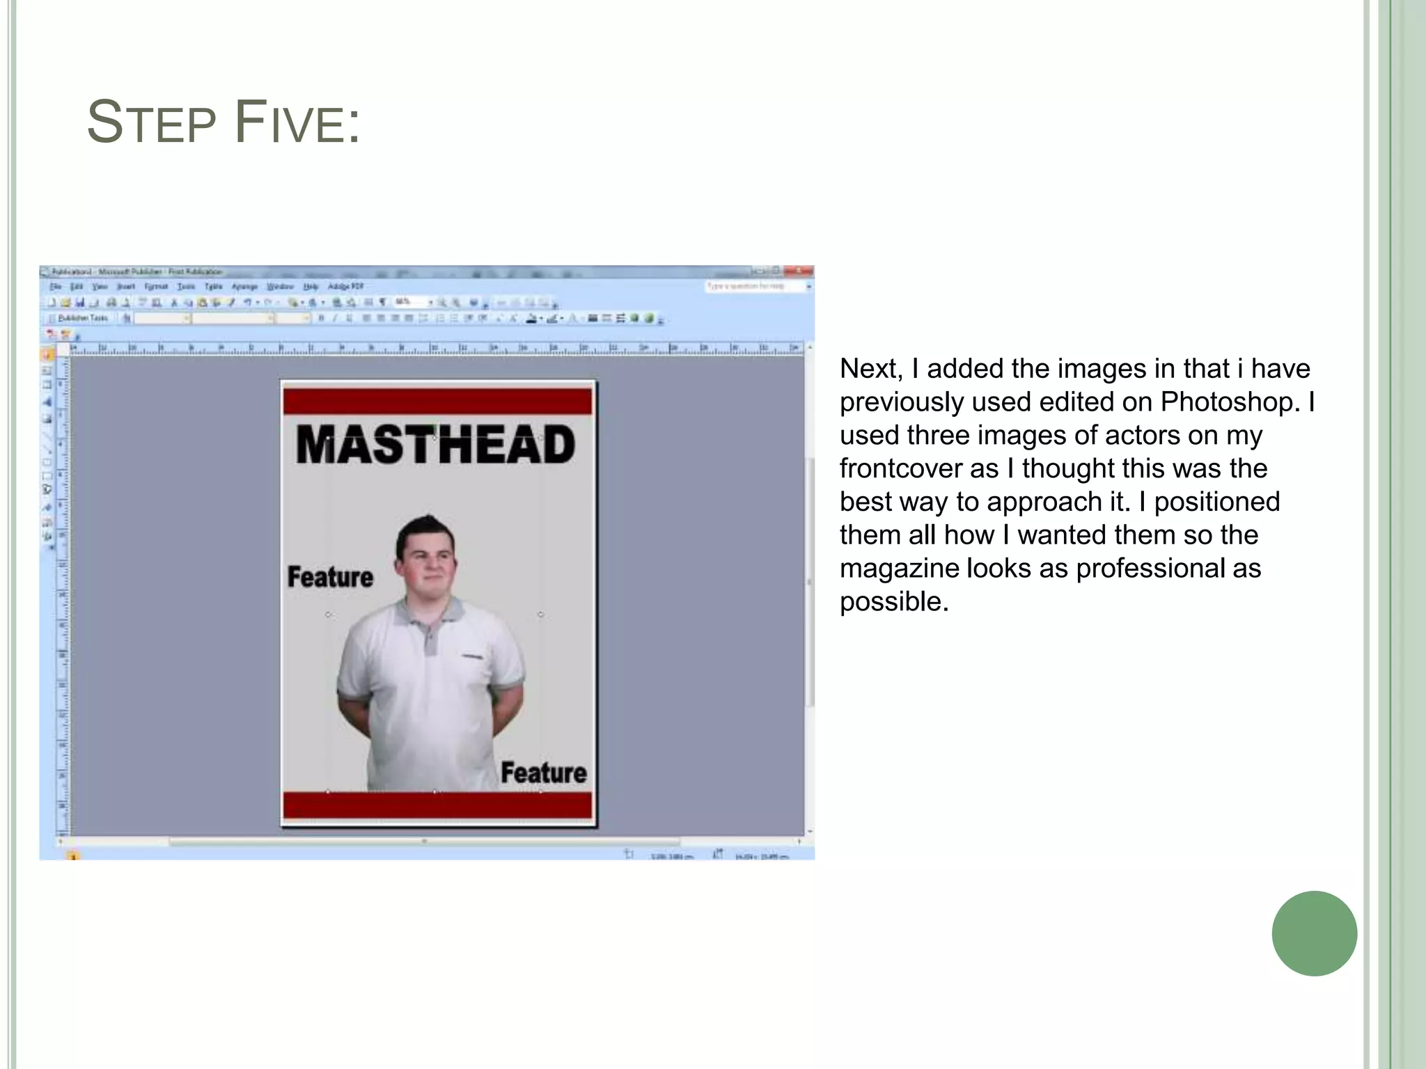
Task: Select the MASTHEAD text on the cover
Action: coord(436,445)
